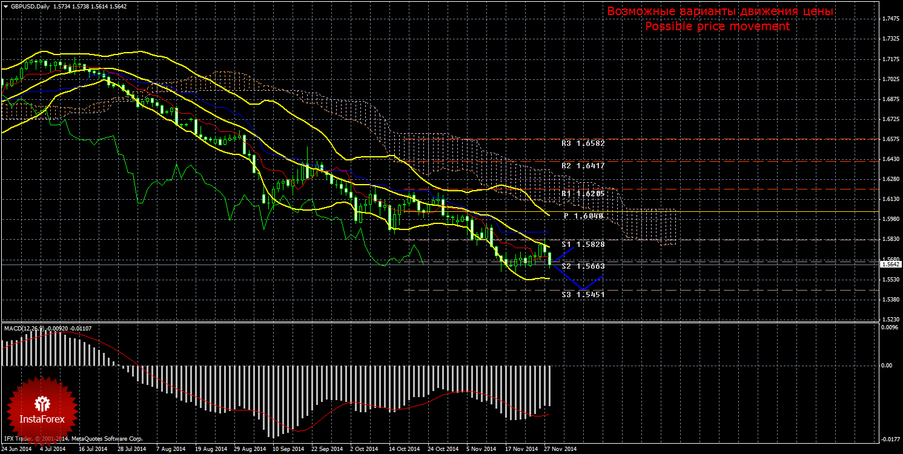Open the chart menu triangle beside GBPUSD

[5, 7]
